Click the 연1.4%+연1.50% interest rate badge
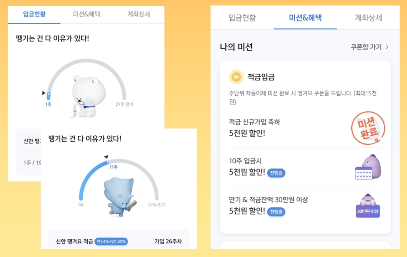Screen dimensions: 407x257 click(111, 242)
